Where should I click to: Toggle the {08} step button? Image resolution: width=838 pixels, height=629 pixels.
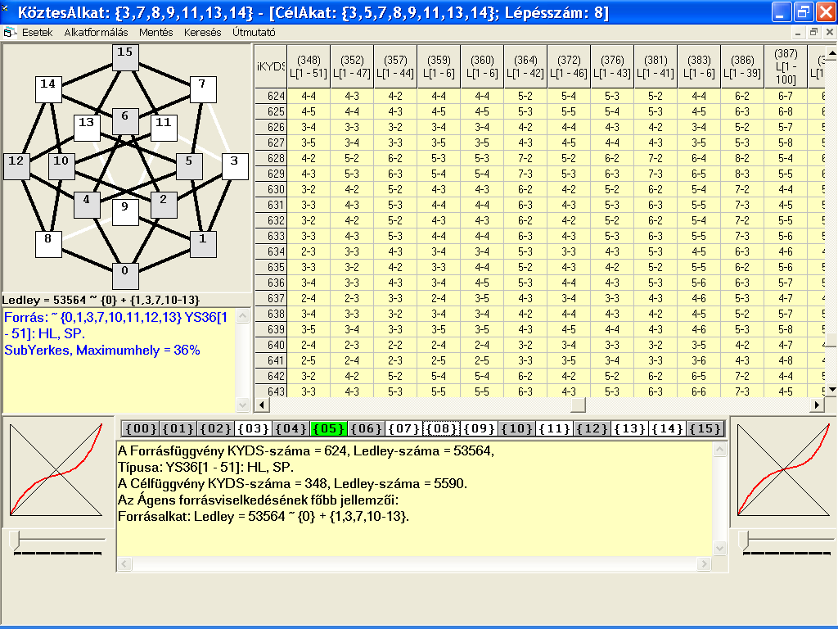coord(441,428)
